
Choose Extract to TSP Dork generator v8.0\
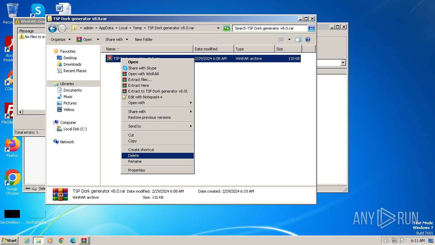click(158, 91)
